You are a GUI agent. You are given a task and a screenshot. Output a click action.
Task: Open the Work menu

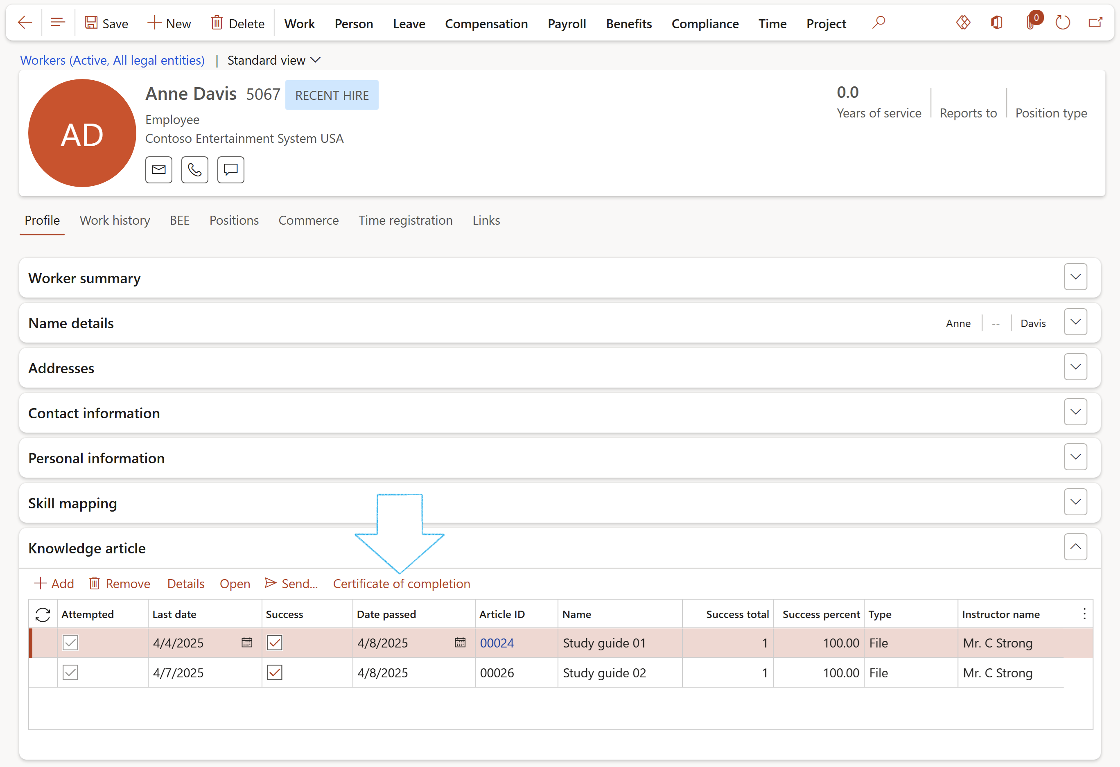pyautogui.click(x=299, y=24)
